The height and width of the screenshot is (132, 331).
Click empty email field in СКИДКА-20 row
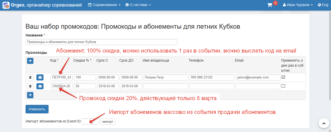[258, 86]
